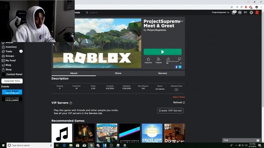Switch to the Store tab

click(118, 73)
